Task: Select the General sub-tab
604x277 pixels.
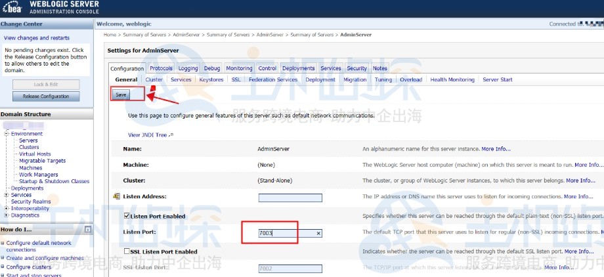Action: tap(126, 79)
